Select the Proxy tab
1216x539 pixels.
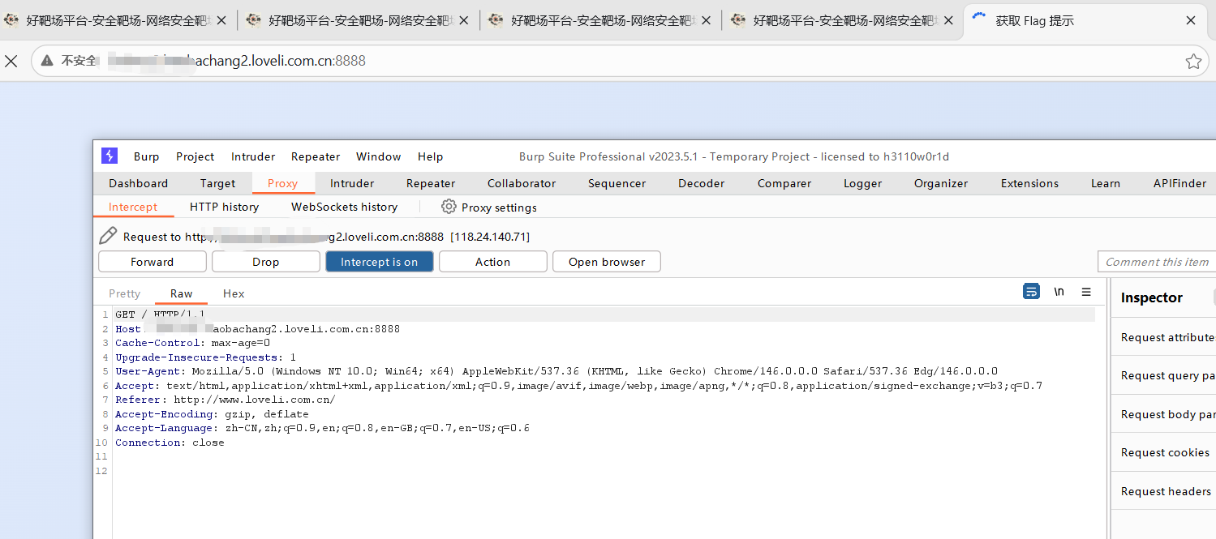point(282,183)
